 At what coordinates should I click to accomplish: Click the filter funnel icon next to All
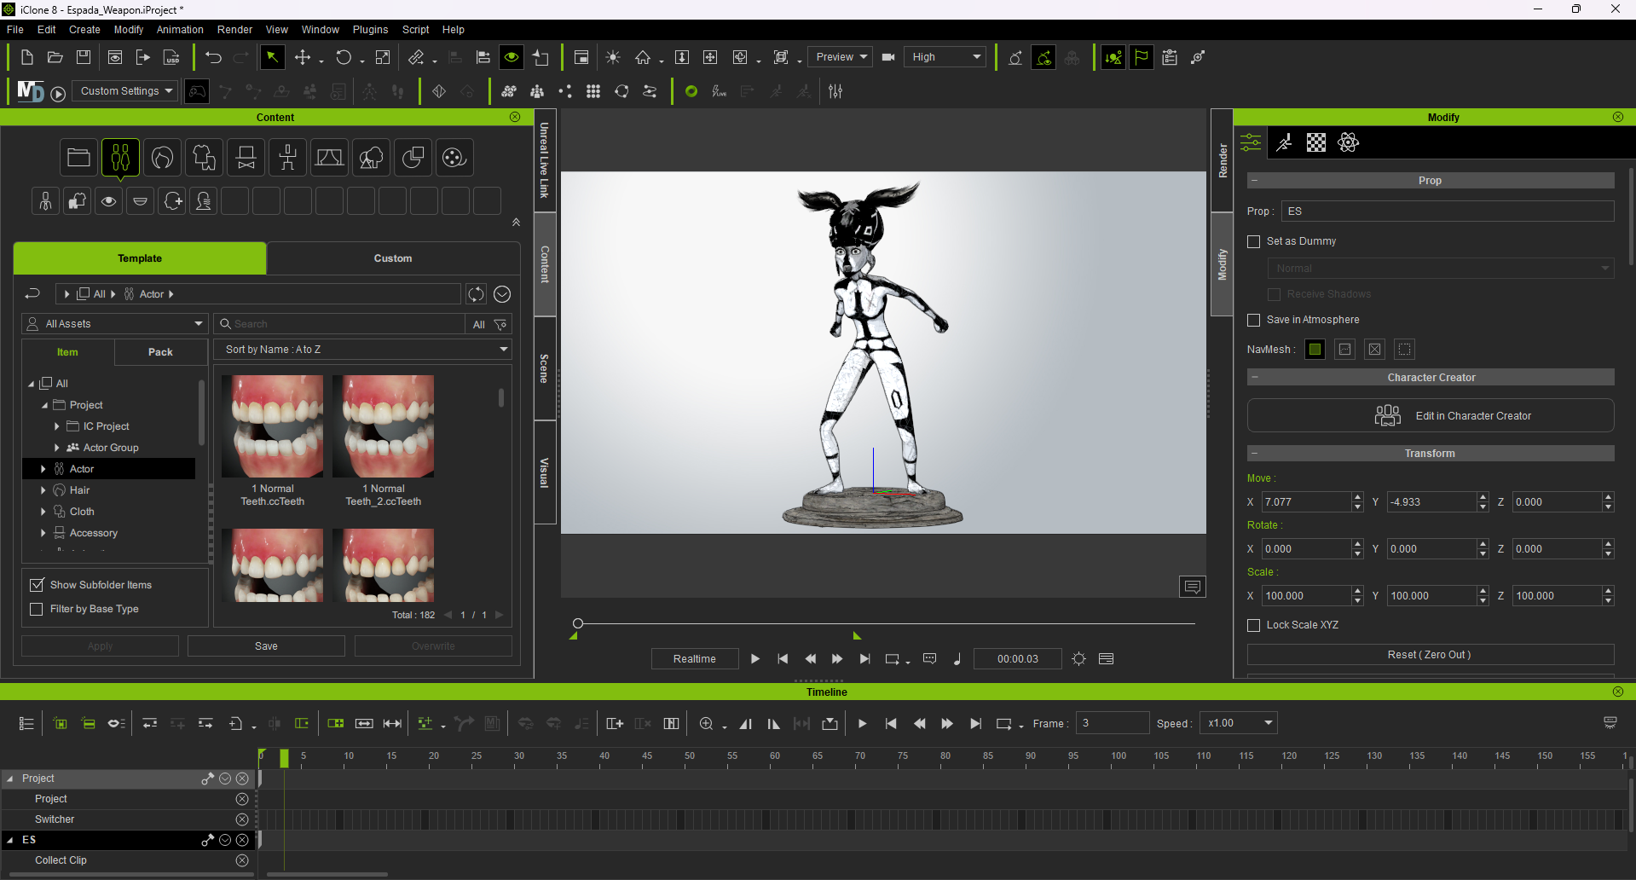click(500, 324)
